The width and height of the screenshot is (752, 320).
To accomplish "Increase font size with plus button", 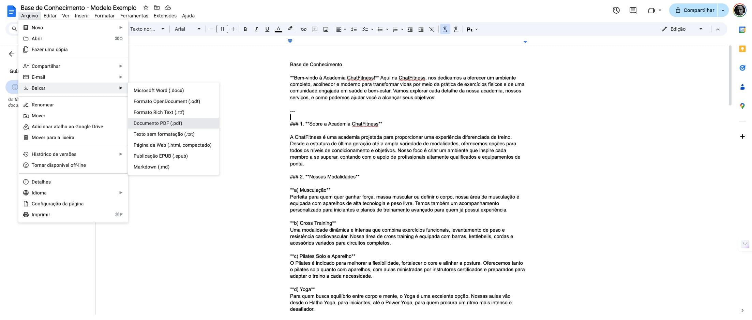I will pyautogui.click(x=233, y=29).
